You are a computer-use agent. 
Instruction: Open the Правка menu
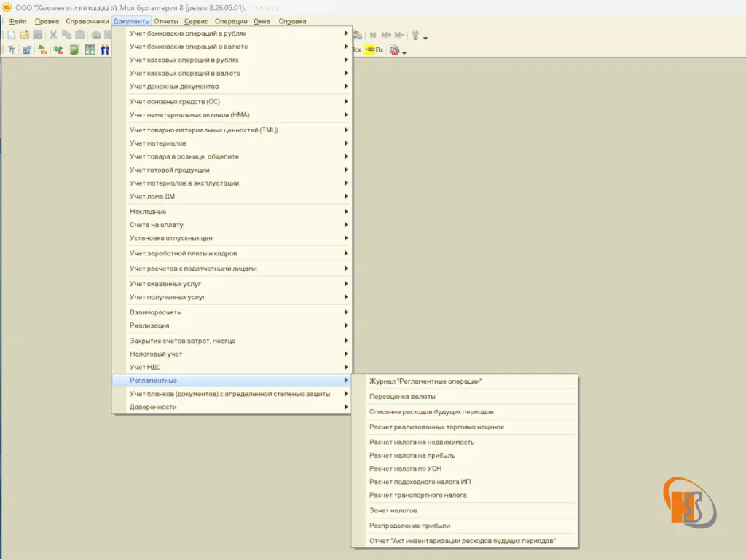click(47, 21)
